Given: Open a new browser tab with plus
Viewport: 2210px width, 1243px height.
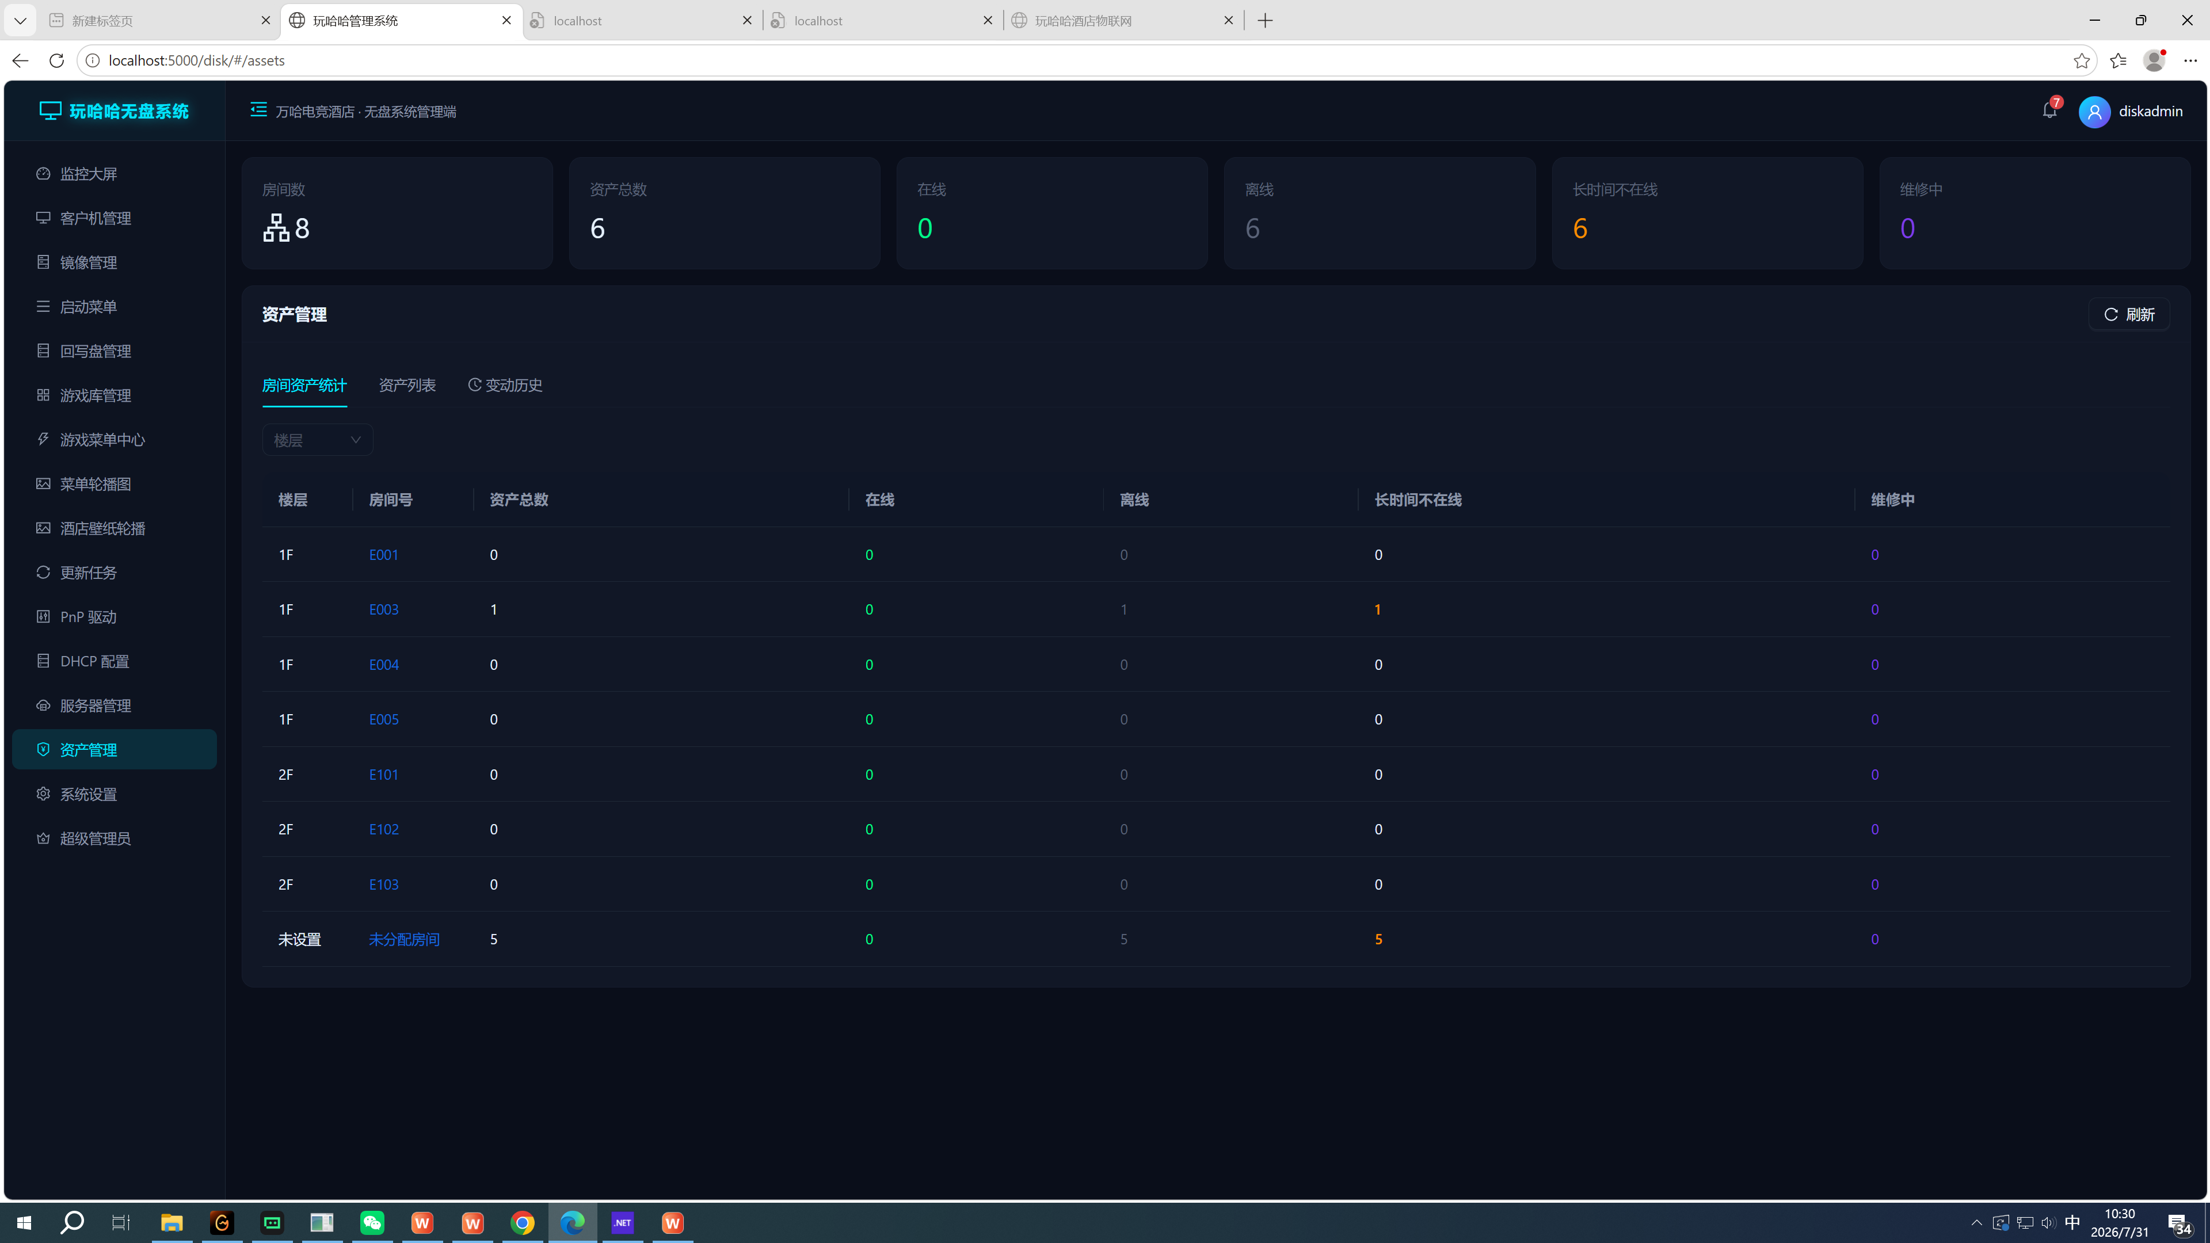Looking at the screenshot, I should pyautogui.click(x=1266, y=21).
